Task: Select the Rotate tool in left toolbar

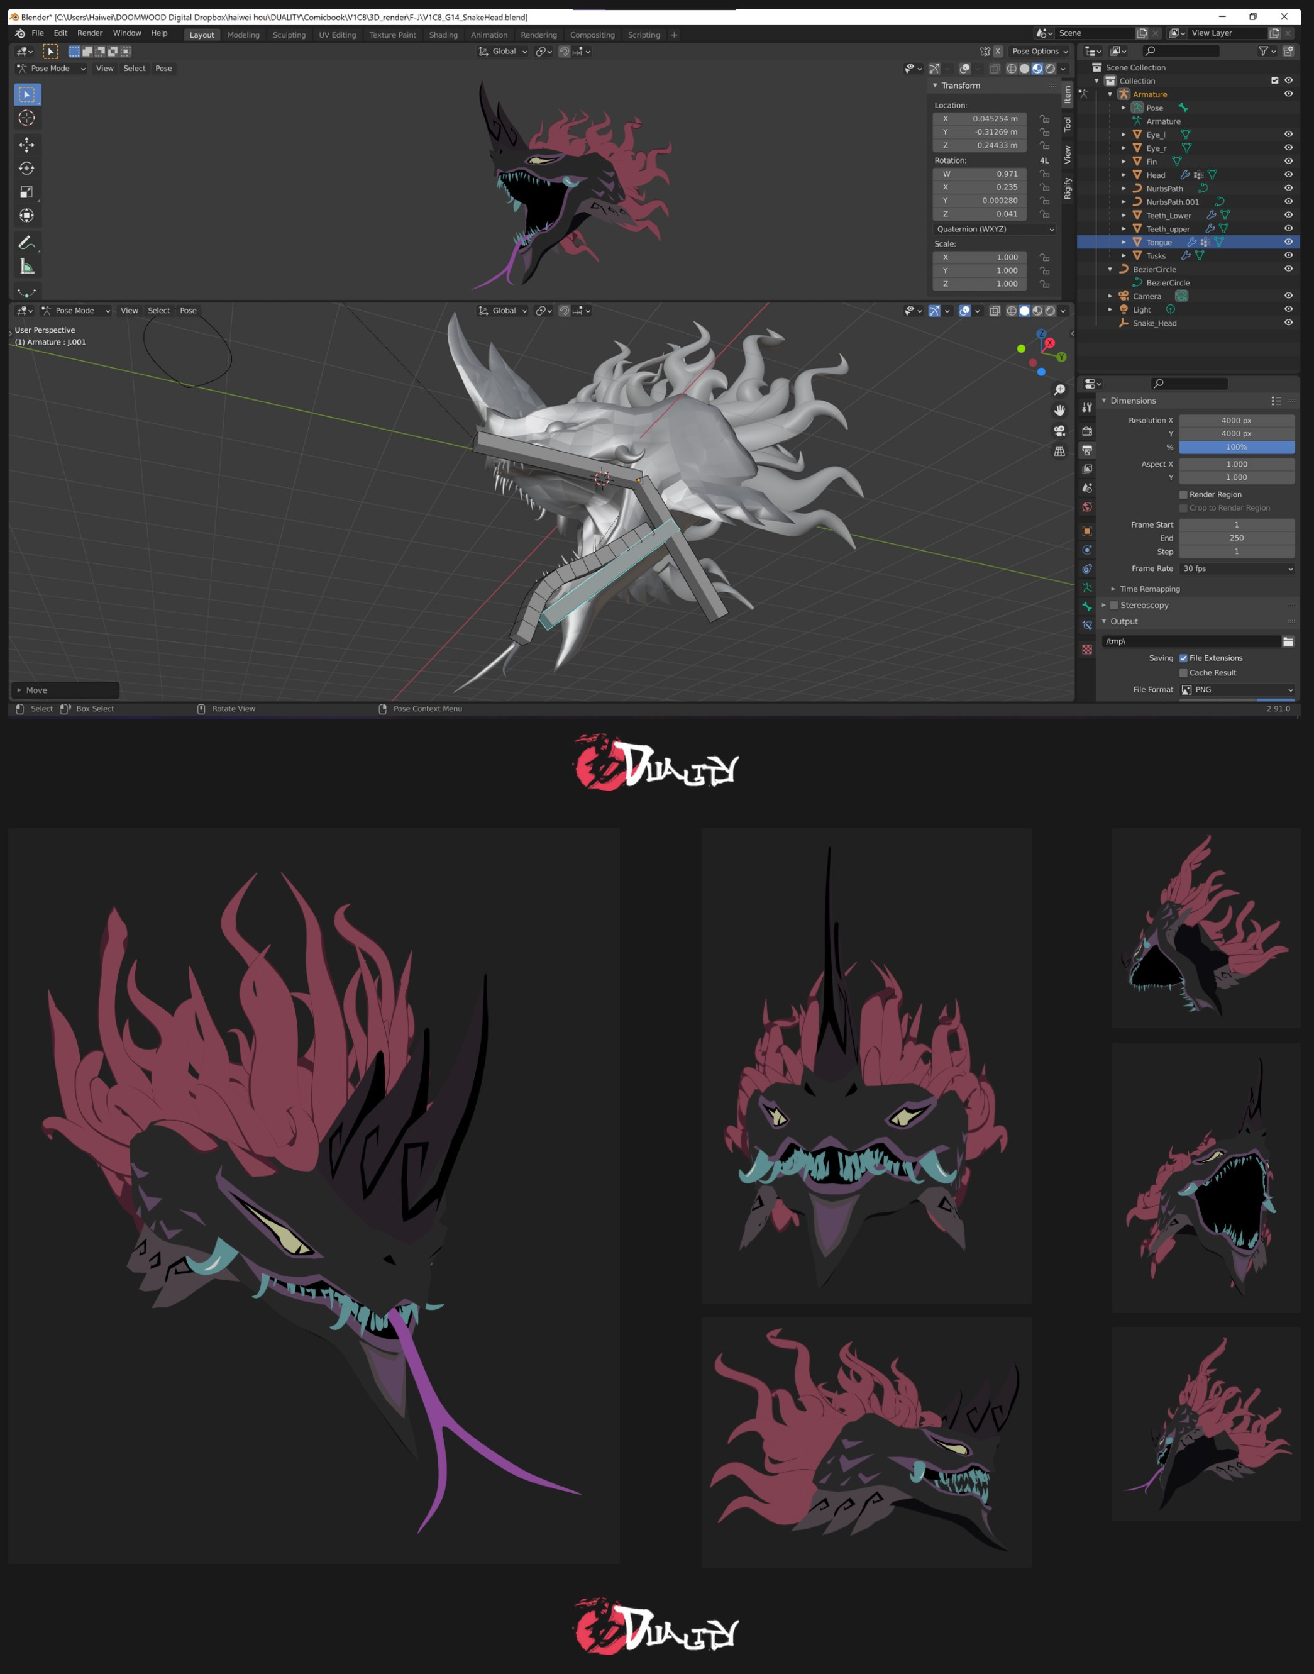Action: pyautogui.click(x=27, y=169)
